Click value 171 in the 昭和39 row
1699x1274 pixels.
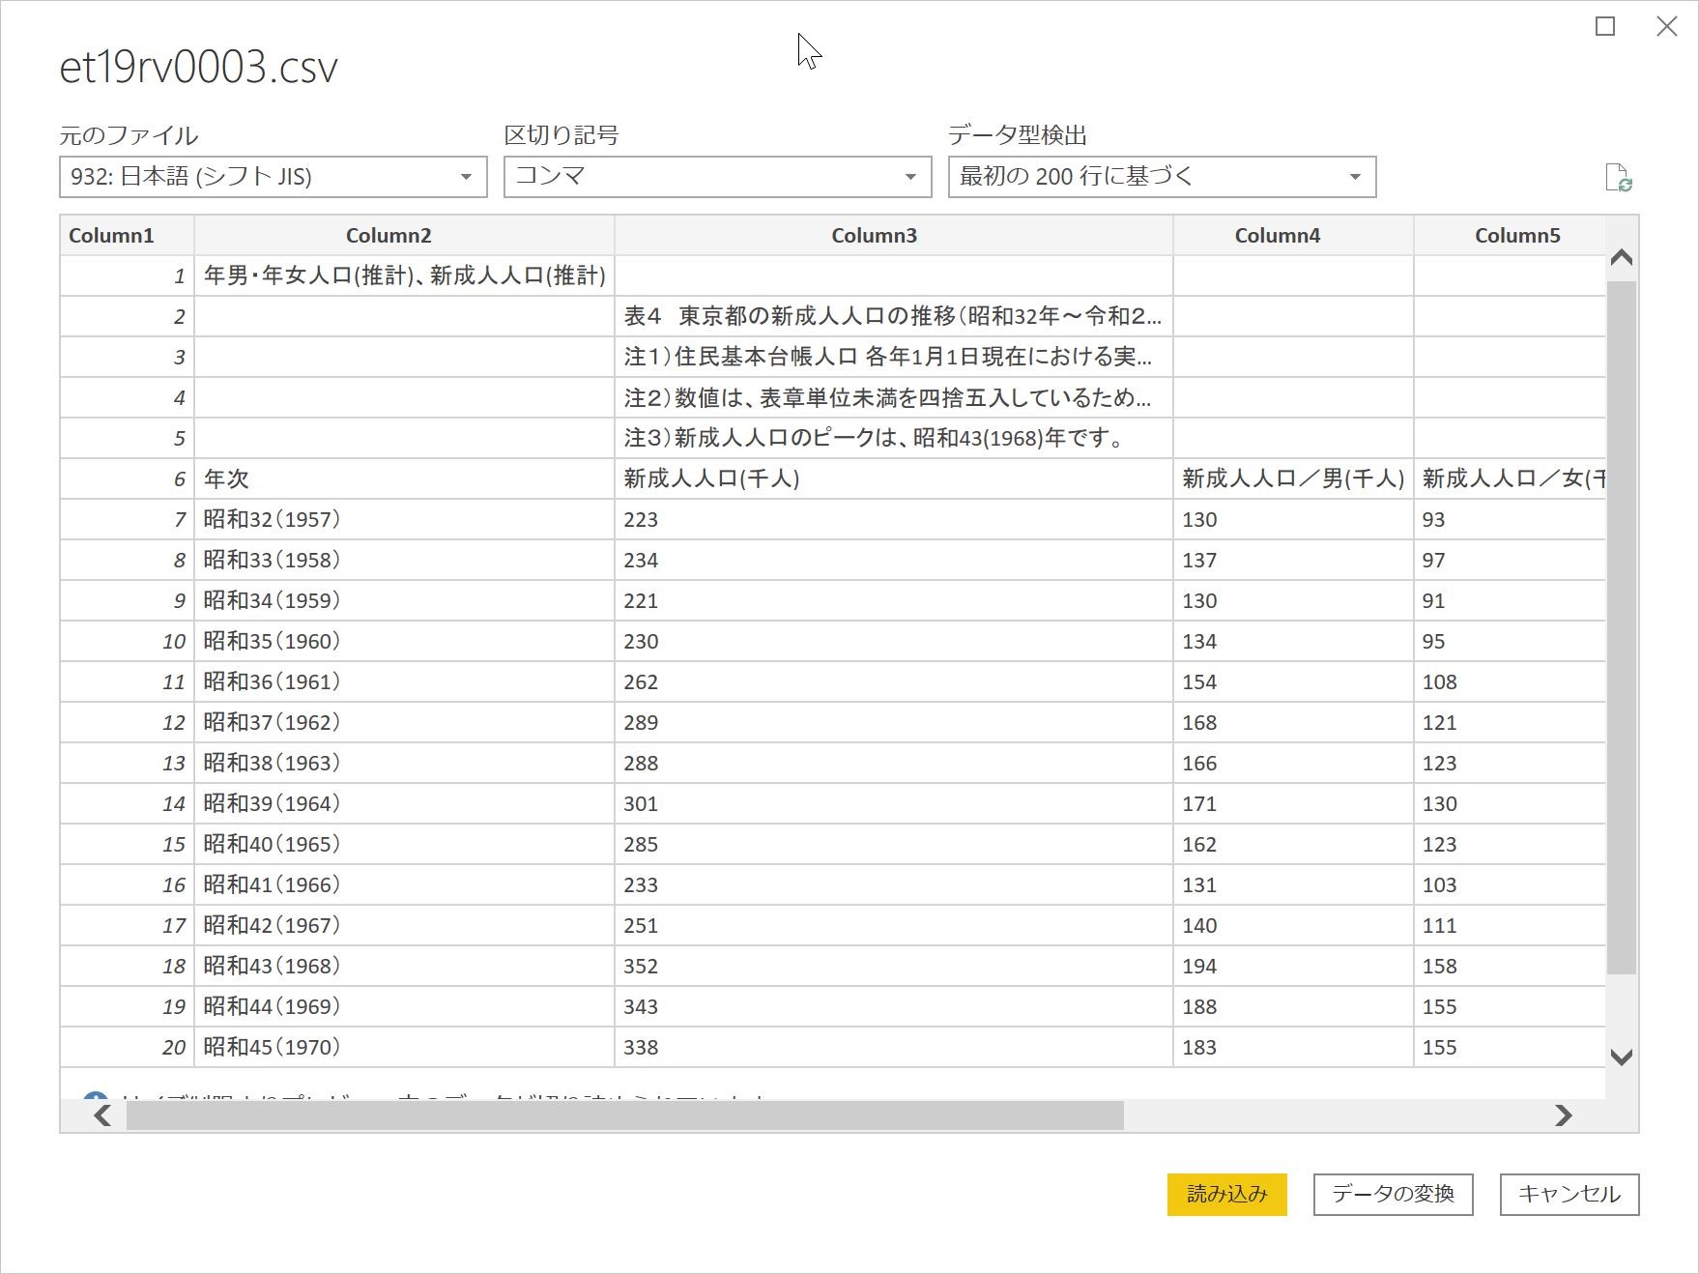coord(1293,804)
